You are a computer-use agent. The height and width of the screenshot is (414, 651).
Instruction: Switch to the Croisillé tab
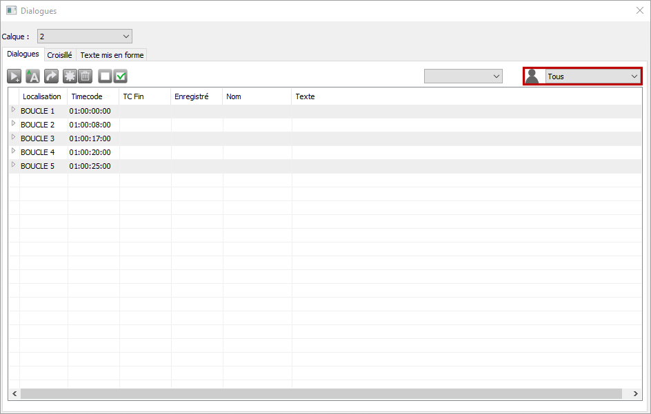pos(59,55)
